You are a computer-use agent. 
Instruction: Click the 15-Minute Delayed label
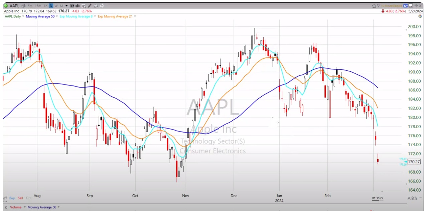click(392, 6)
